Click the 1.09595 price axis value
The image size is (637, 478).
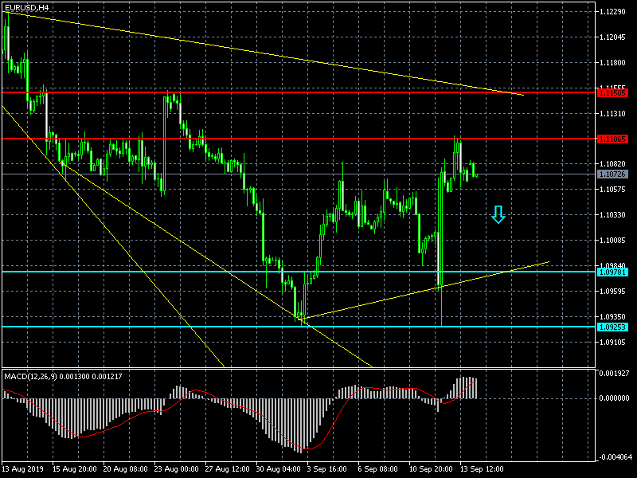pyautogui.click(x=612, y=292)
